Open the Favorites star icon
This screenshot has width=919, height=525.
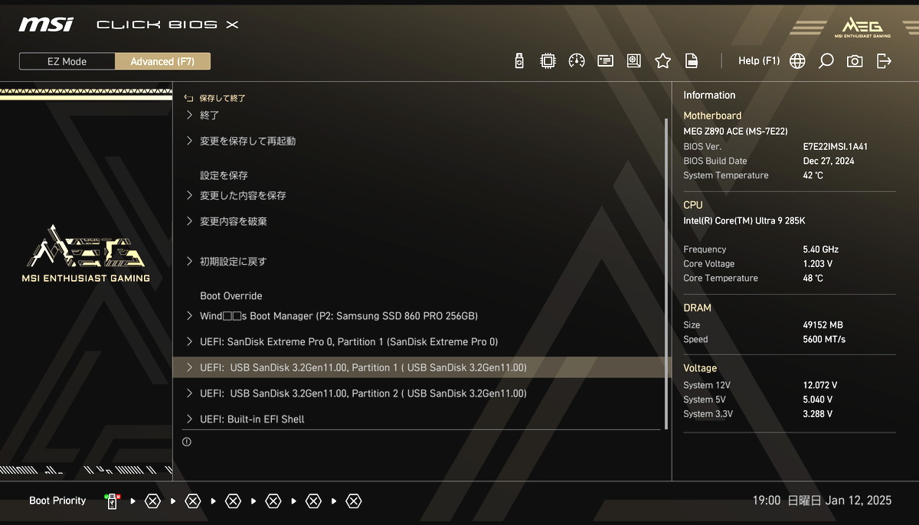[x=662, y=61]
